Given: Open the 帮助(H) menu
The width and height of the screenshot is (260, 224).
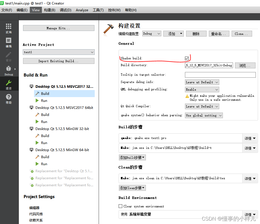Looking at the screenshot, I should click(131, 10).
